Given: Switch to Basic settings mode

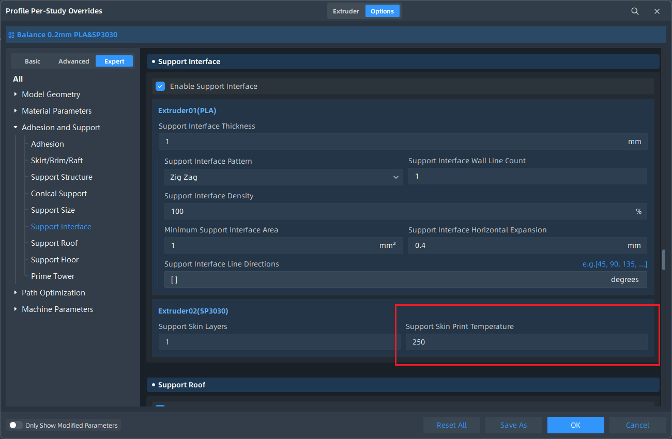Looking at the screenshot, I should (x=33, y=61).
